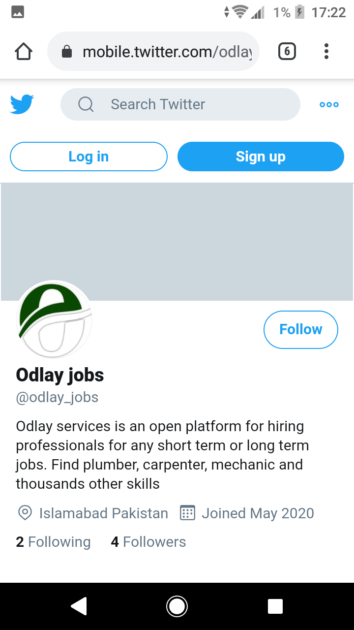Follow the Odlay jobs account
The height and width of the screenshot is (630, 354).
[300, 329]
